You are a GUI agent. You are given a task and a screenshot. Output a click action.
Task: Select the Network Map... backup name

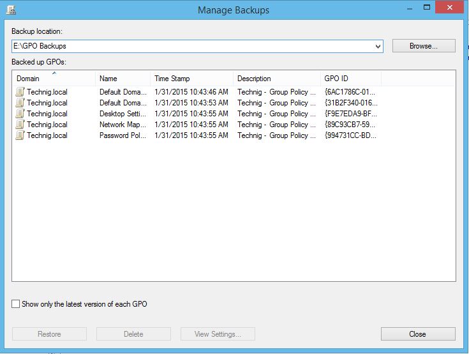pyautogui.click(x=123, y=125)
